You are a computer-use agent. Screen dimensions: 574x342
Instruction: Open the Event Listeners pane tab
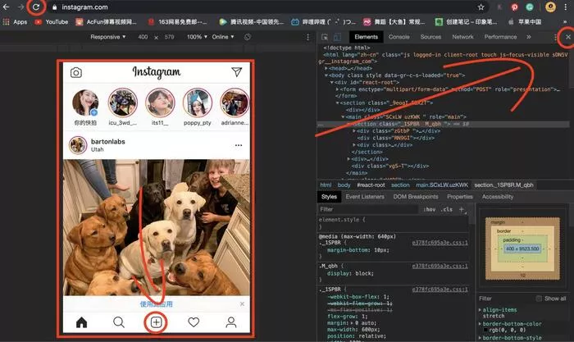(x=365, y=197)
